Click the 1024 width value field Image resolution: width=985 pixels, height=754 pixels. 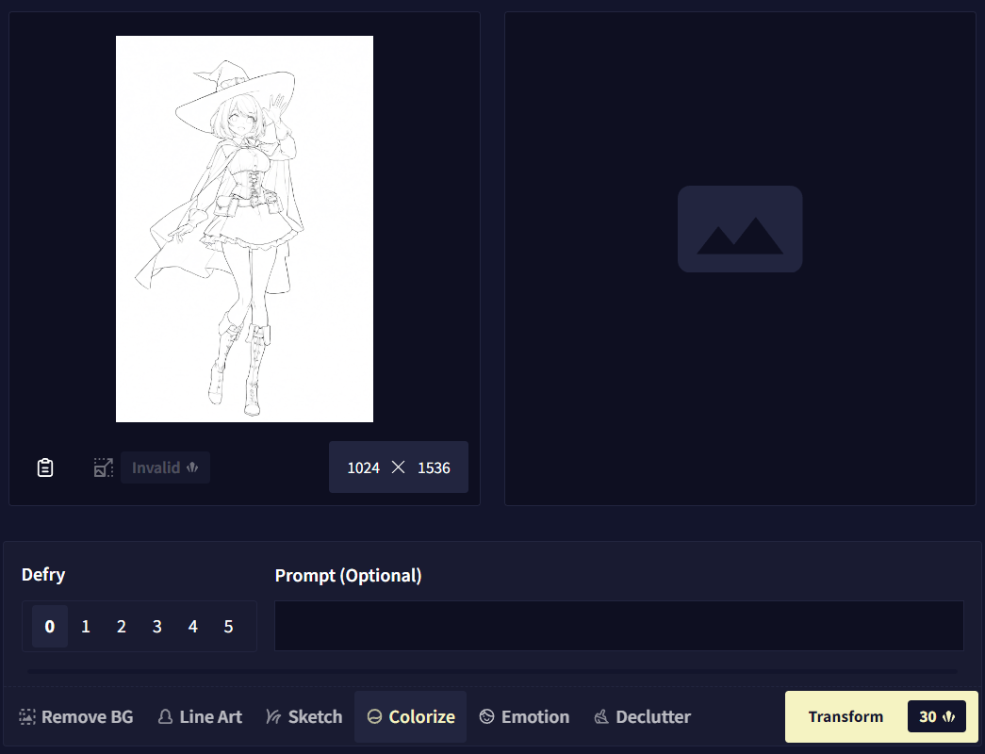coord(363,467)
